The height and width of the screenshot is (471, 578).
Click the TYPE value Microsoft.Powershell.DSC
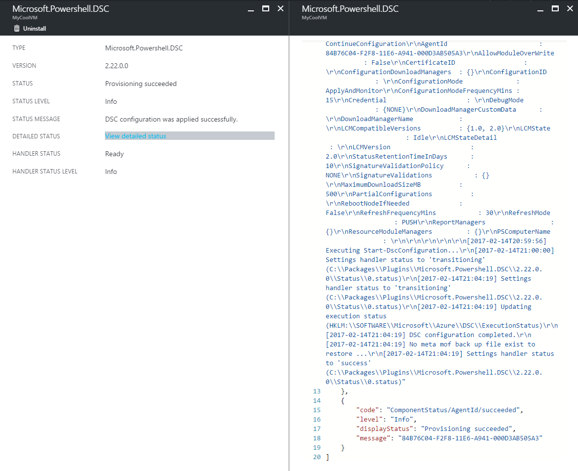pos(144,48)
